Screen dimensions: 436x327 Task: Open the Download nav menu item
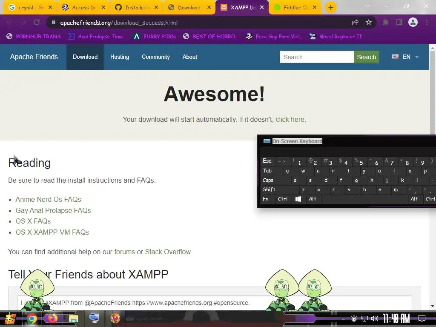point(85,57)
